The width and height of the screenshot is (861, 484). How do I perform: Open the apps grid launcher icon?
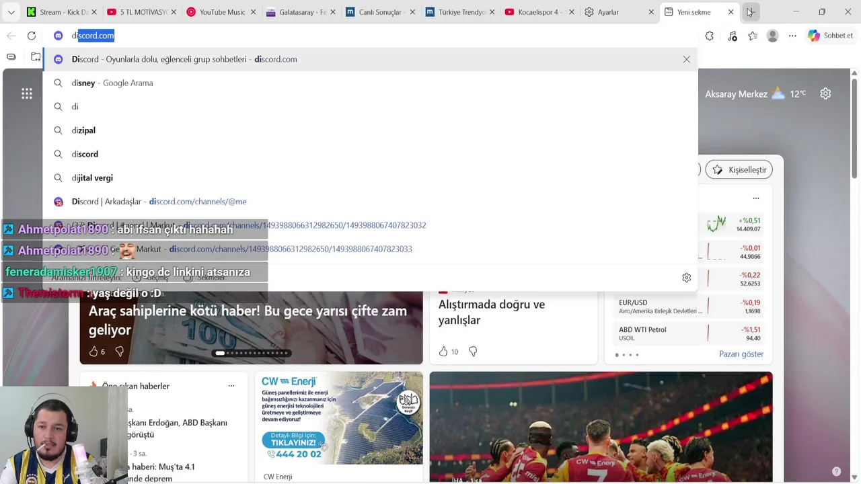pos(27,94)
